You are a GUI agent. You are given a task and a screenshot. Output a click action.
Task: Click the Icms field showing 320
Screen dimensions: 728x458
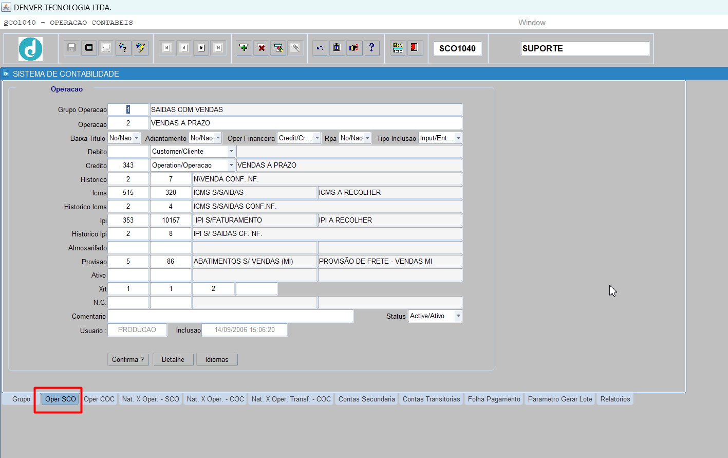tap(171, 193)
